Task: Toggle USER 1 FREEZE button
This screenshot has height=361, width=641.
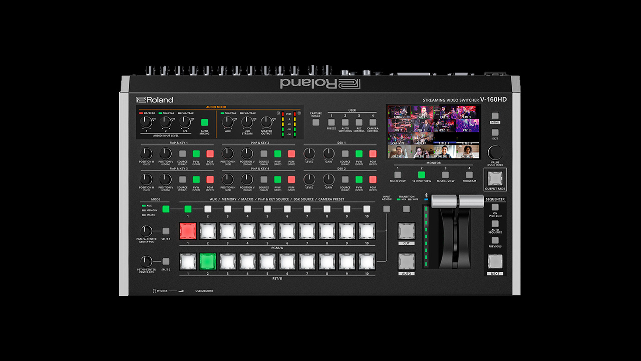Action: tap(331, 122)
